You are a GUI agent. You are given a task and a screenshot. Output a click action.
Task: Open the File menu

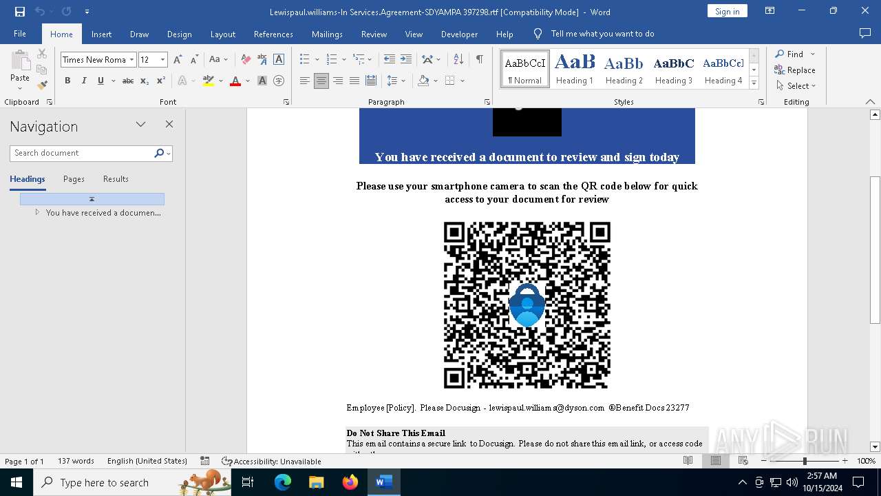click(20, 34)
